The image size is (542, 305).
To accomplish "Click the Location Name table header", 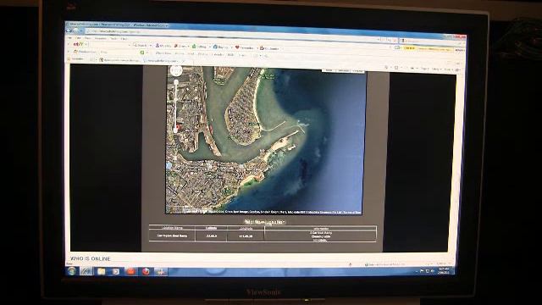I will 172,228.
